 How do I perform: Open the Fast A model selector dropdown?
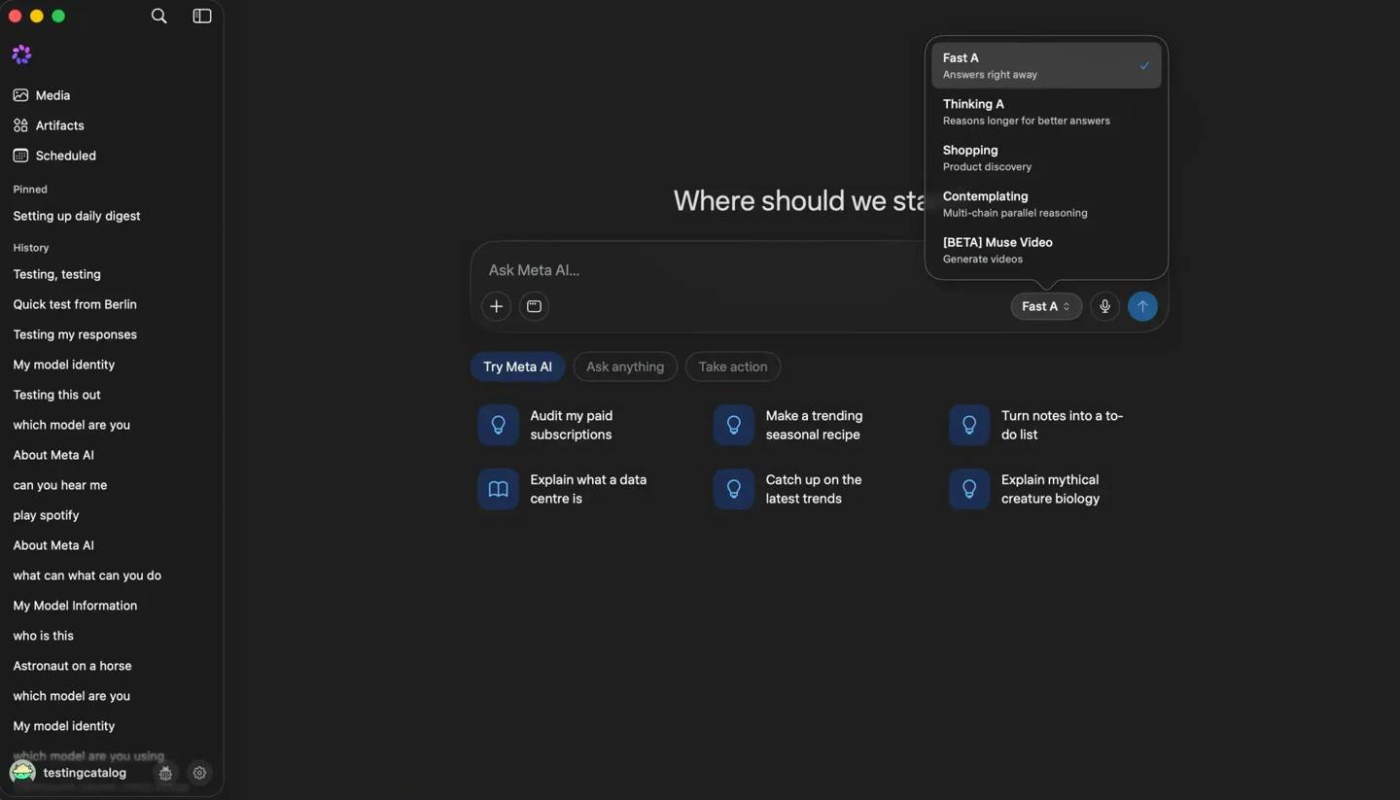click(1046, 306)
